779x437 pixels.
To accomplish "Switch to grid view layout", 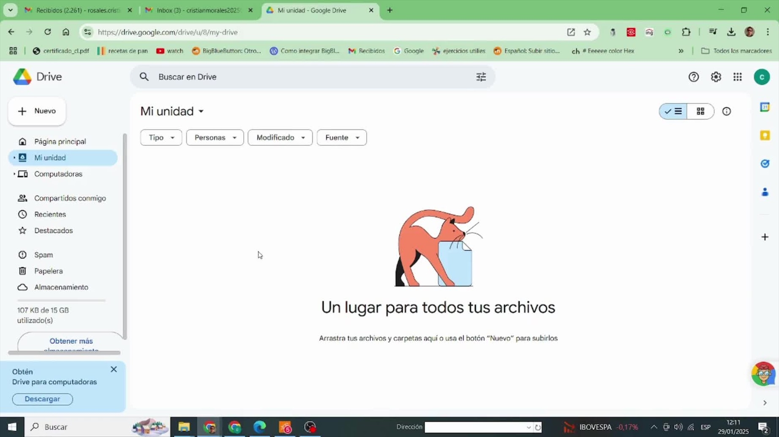I will point(700,112).
